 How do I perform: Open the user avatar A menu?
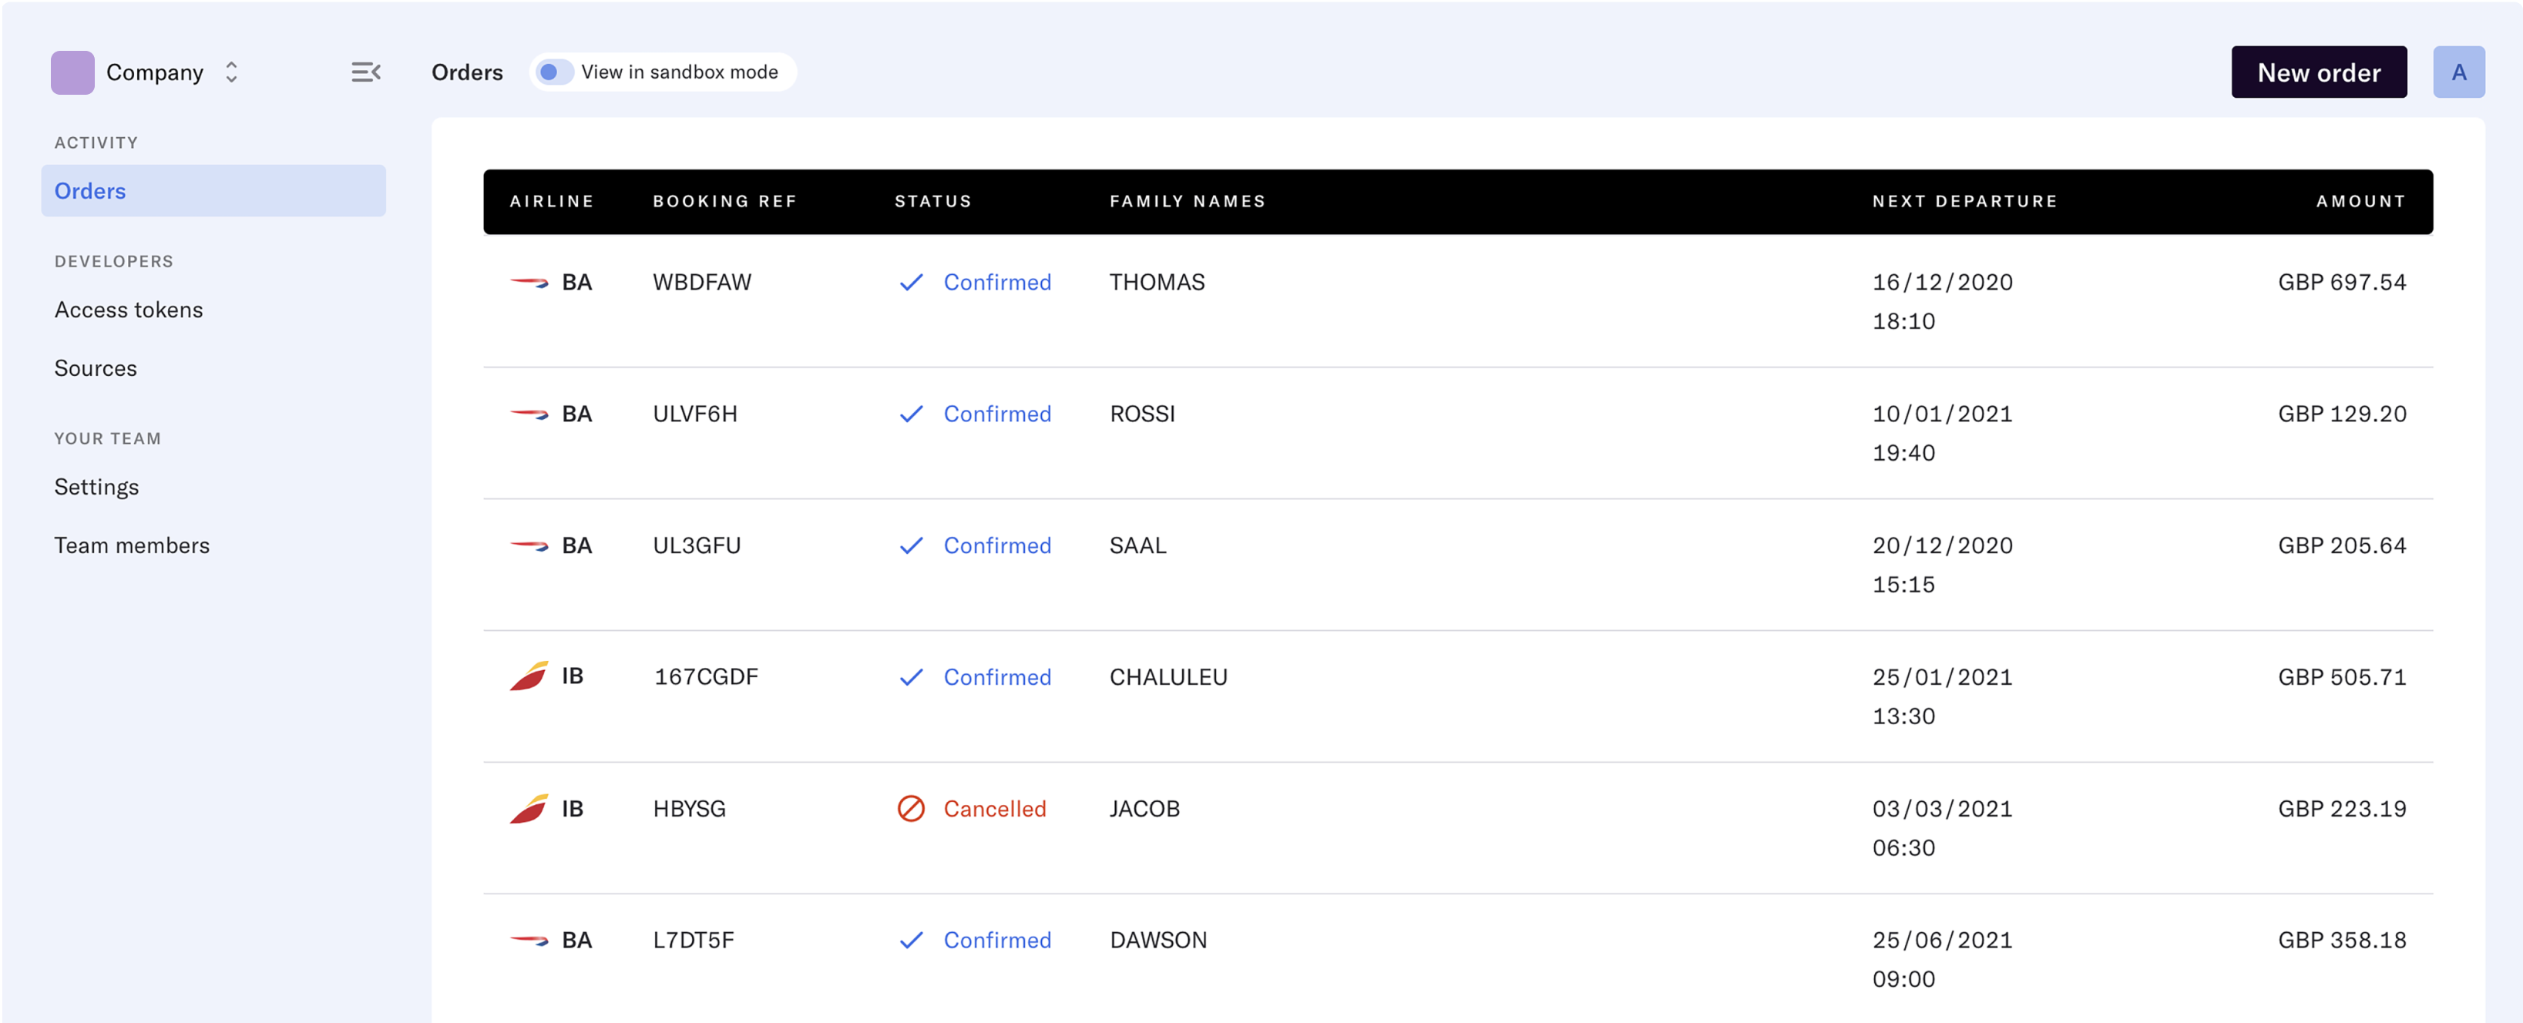tap(2458, 72)
